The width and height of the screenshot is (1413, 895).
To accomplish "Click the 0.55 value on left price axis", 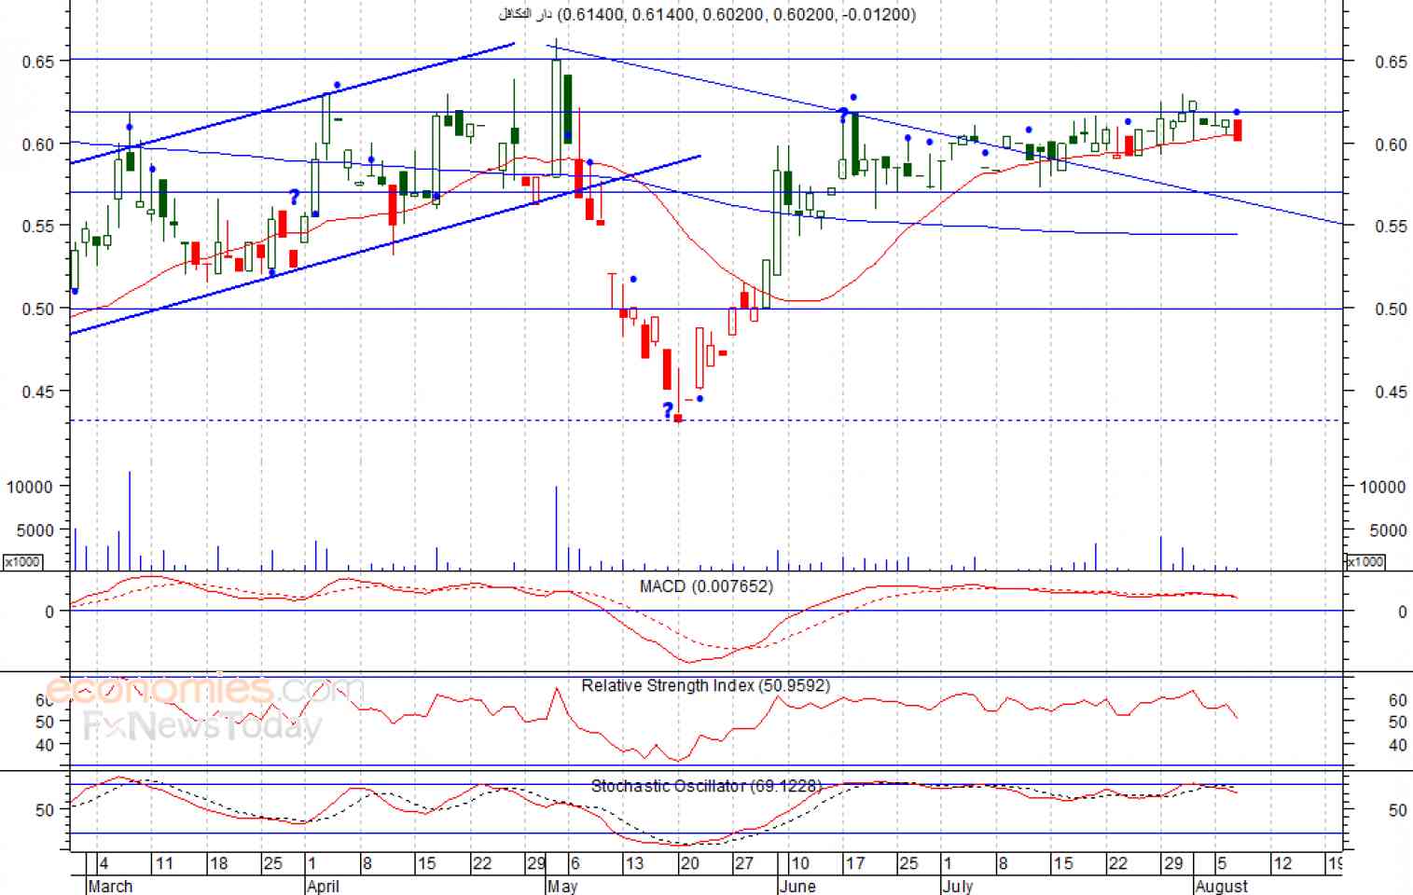I will coord(37,227).
